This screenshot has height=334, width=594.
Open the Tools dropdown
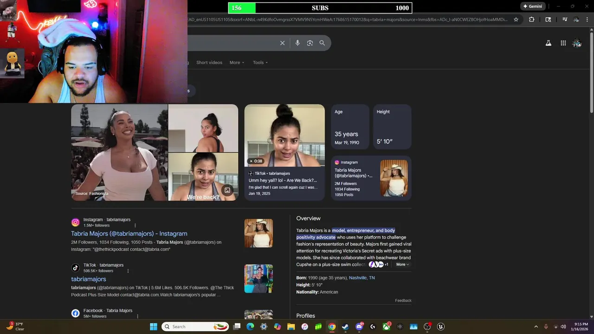point(260,63)
